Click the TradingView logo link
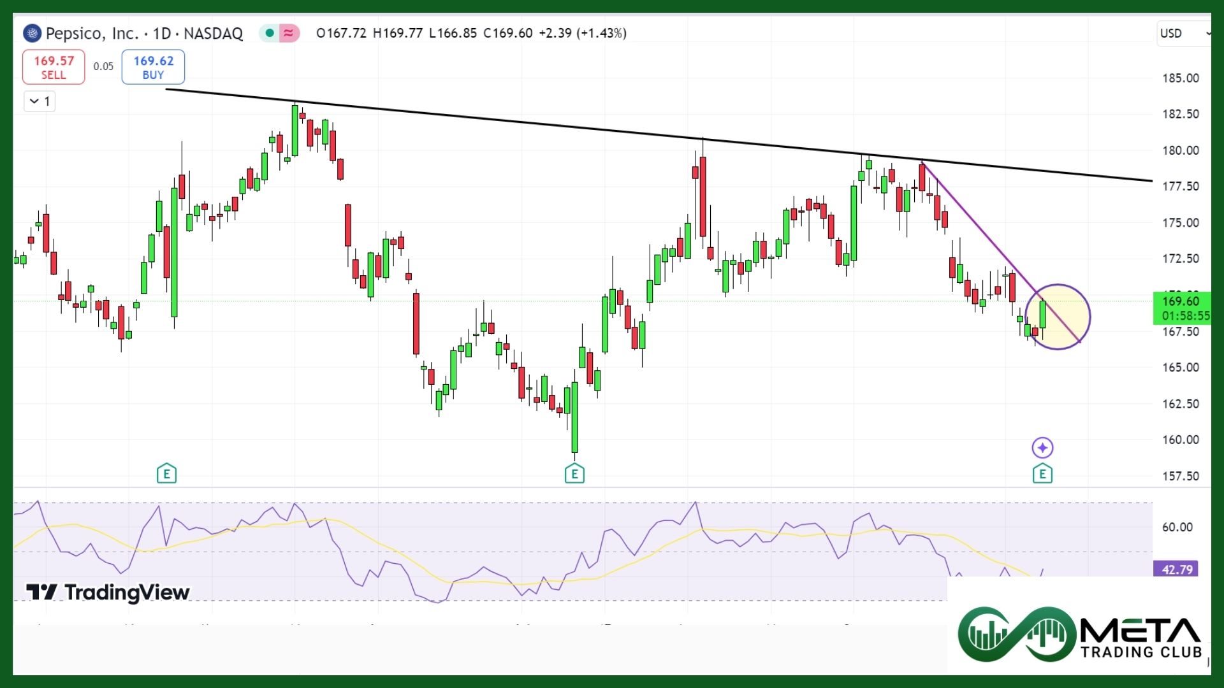Image resolution: width=1224 pixels, height=688 pixels. pyautogui.click(x=108, y=593)
